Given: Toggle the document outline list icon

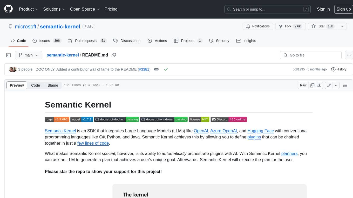Looking at the screenshot, I should pyautogui.click(x=345, y=85).
